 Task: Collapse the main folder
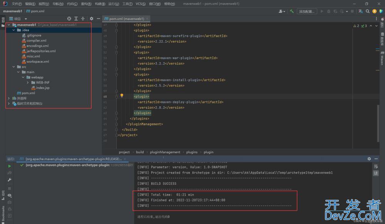click(18, 72)
